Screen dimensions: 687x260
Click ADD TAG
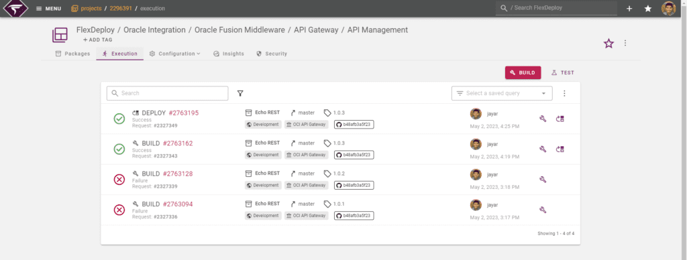coord(98,40)
